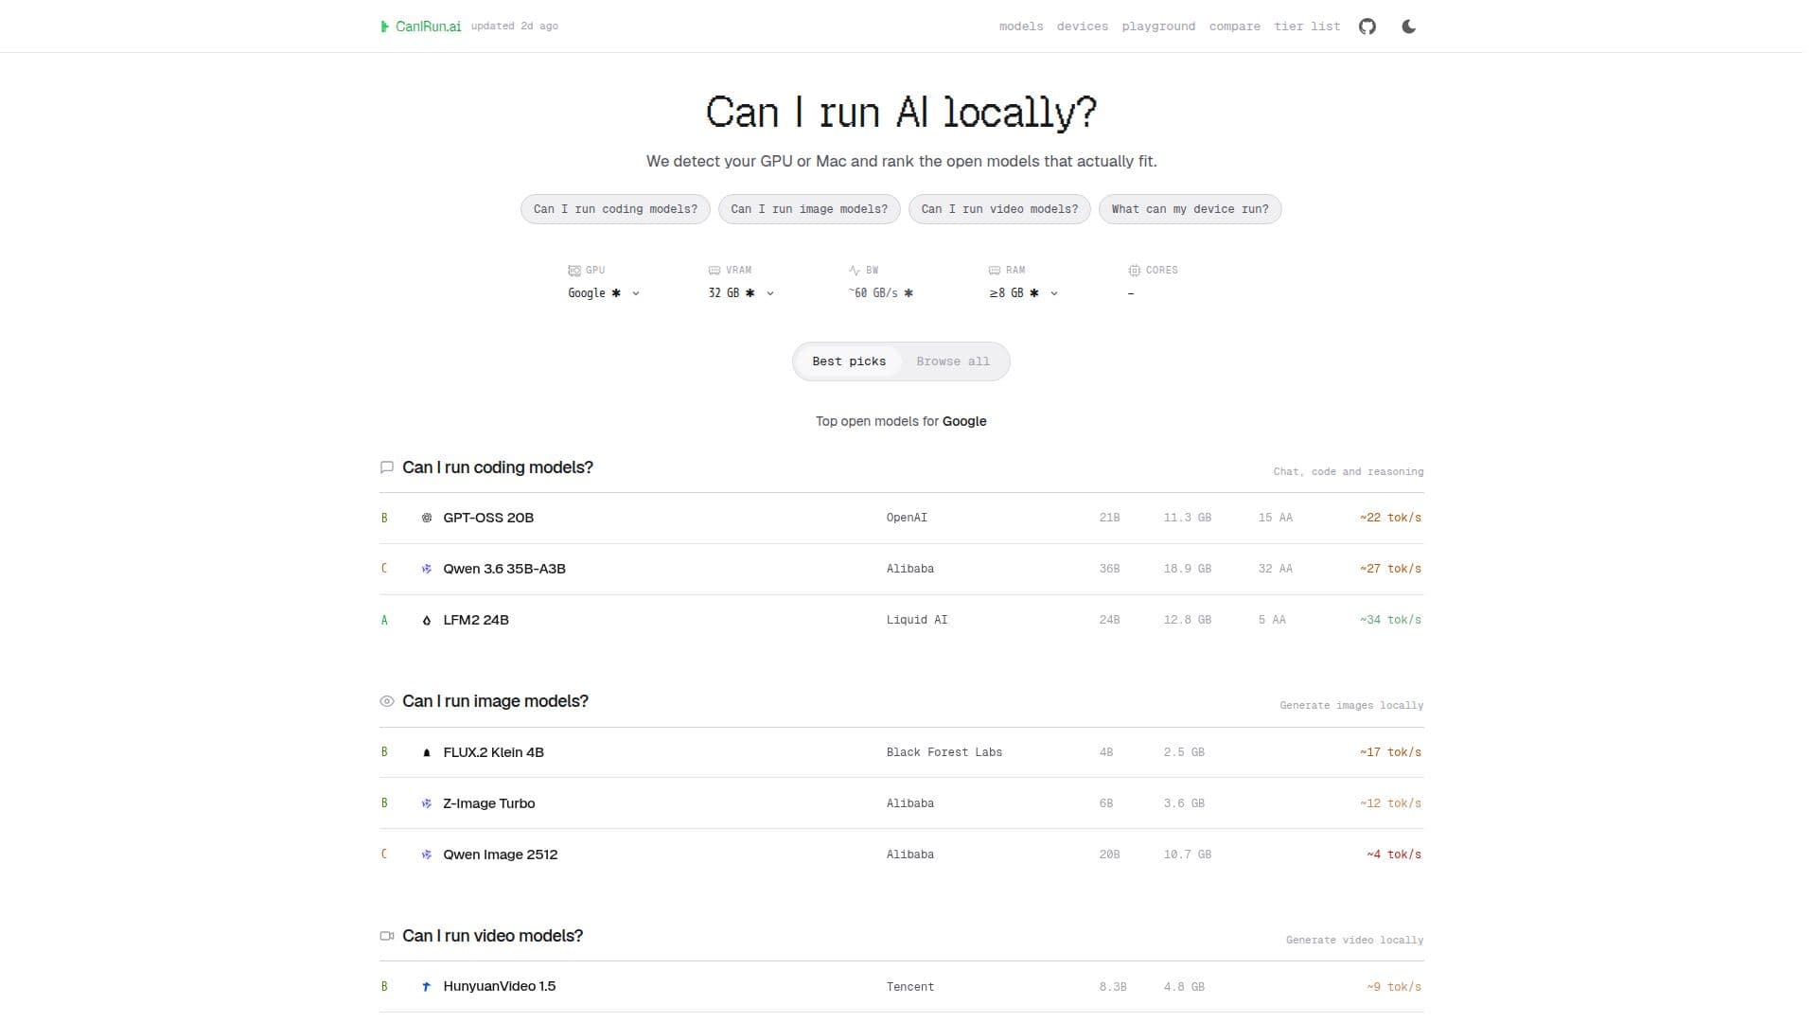Click the Black Forest Labs icon beside FLUX.2 Klein 4B
Viewport: 1817px width, 1022px height.
tap(426, 752)
